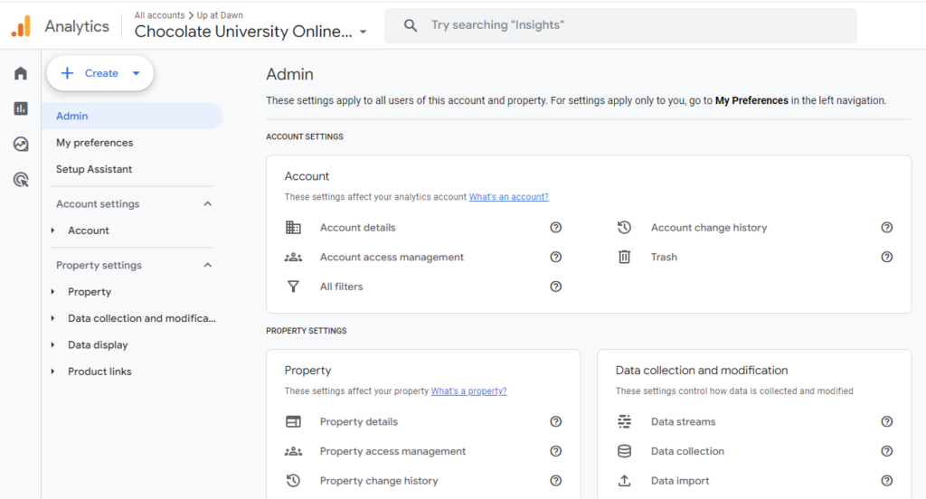Click help icon beside Trash

tap(887, 257)
